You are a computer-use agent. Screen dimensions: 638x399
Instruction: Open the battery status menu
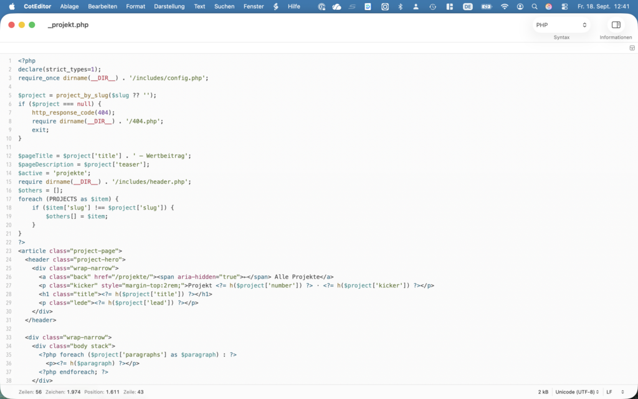486,6
